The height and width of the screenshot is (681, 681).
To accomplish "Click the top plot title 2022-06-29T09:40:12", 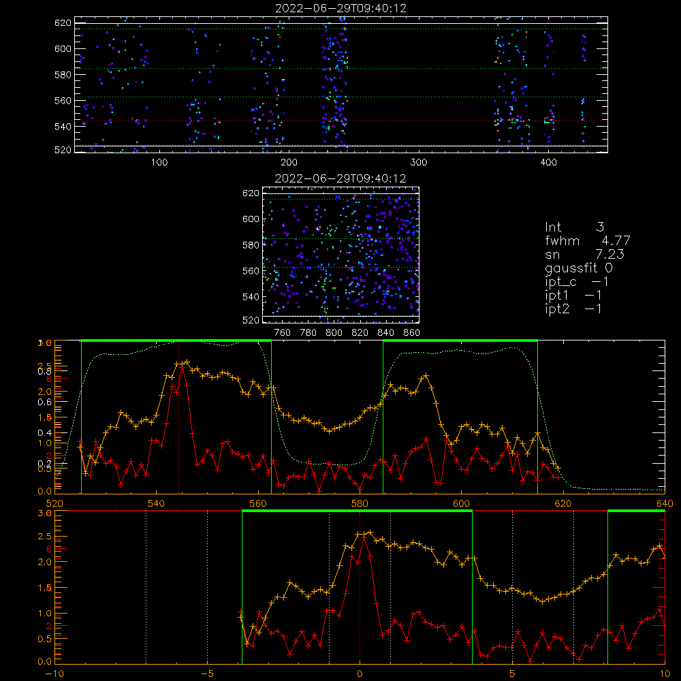I will pyautogui.click(x=341, y=8).
